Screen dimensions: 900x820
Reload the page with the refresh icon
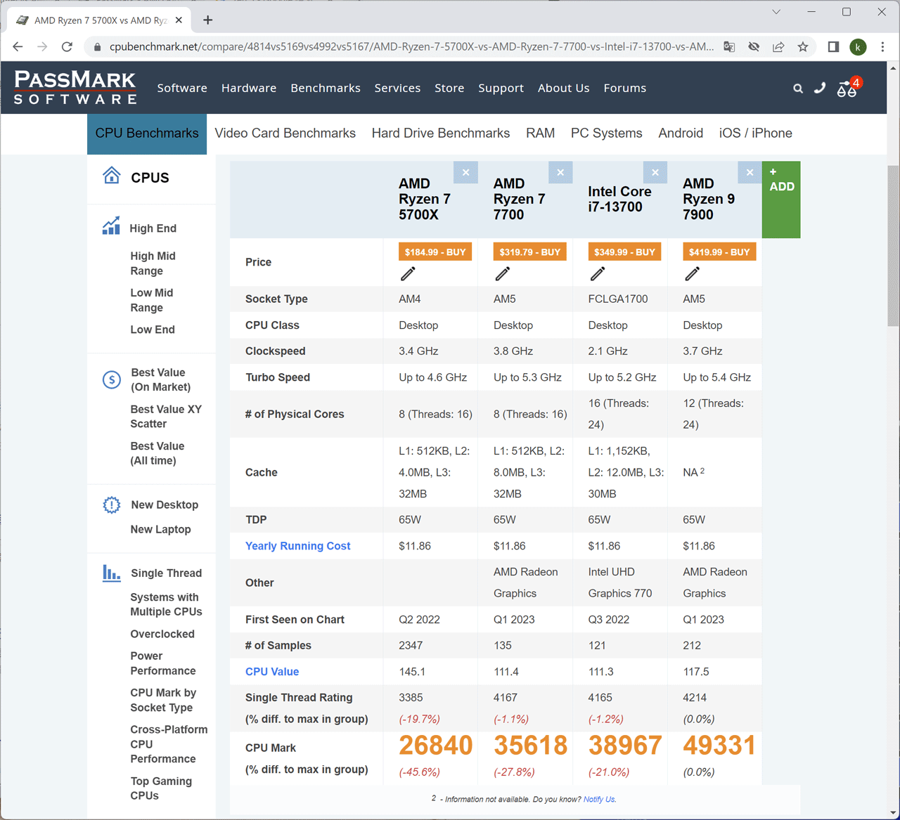67,47
